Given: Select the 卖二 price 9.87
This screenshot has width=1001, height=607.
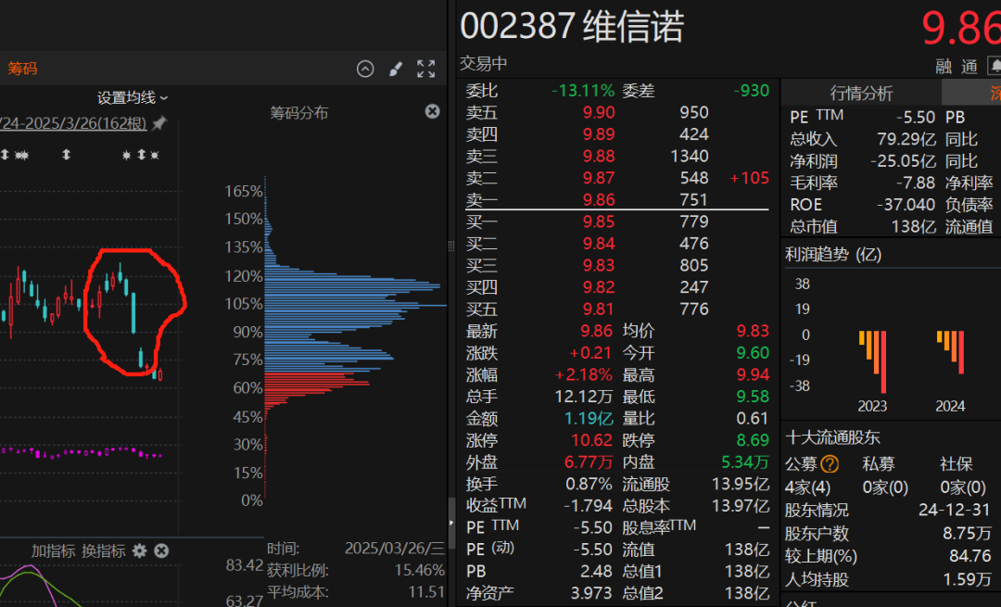Looking at the screenshot, I should (598, 178).
